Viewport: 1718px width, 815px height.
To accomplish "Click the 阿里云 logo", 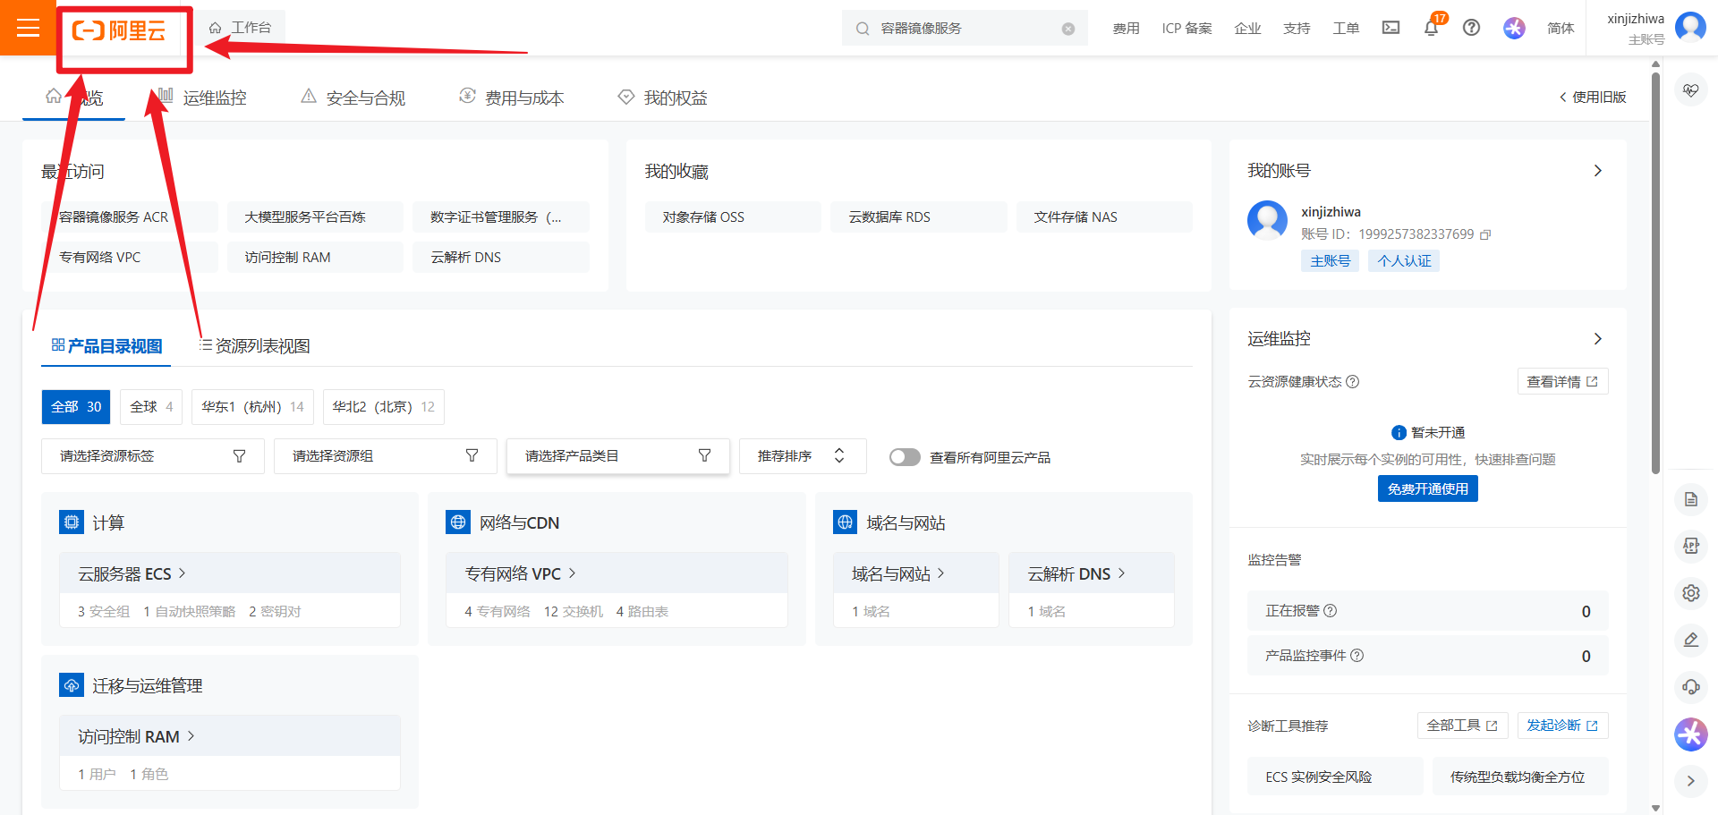I will (x=119, y=31).
